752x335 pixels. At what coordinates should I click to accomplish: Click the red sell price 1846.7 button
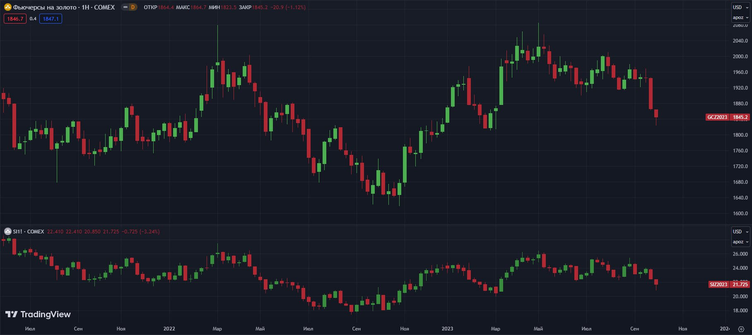click(15, 19)
